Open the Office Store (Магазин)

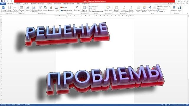coord(64,7)
